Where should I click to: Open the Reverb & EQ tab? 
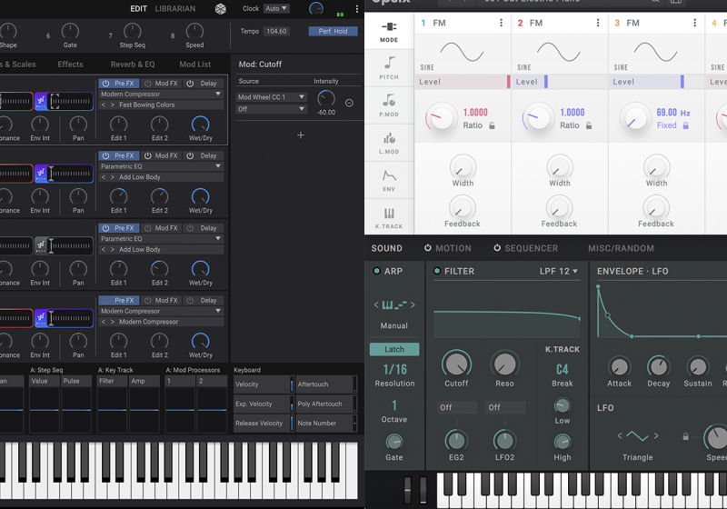point(133,65)
